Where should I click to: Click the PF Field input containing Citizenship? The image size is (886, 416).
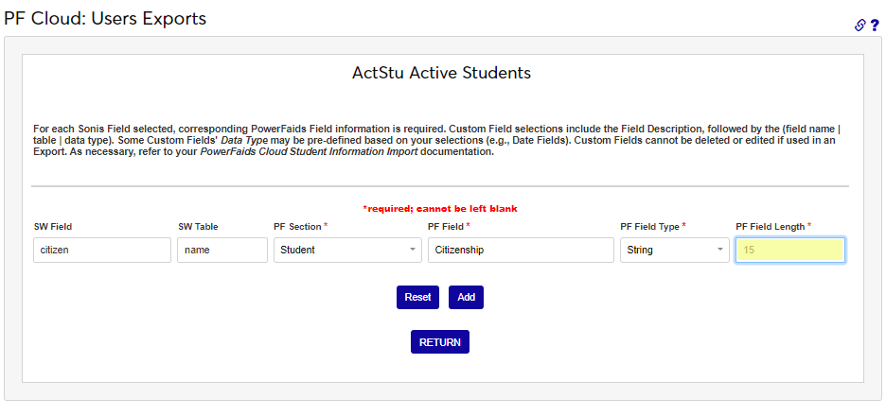(520, 250)
